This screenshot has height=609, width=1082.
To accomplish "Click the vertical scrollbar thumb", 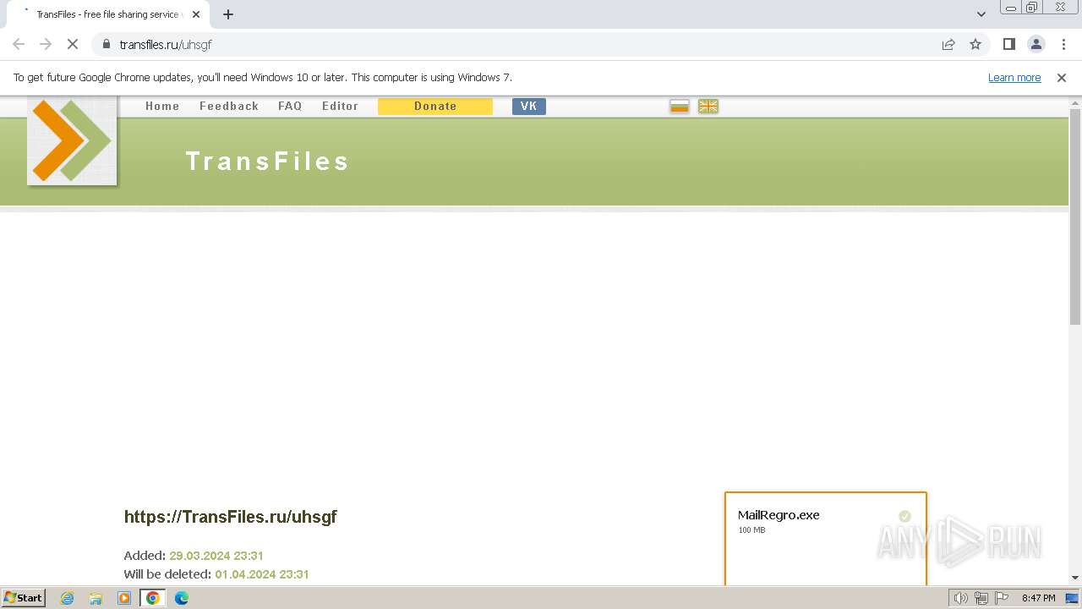I will [1075, 217].
